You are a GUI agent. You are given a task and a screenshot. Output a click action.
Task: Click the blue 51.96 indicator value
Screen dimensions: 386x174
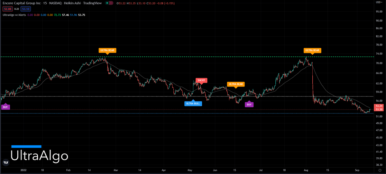(x=73, y=15)
